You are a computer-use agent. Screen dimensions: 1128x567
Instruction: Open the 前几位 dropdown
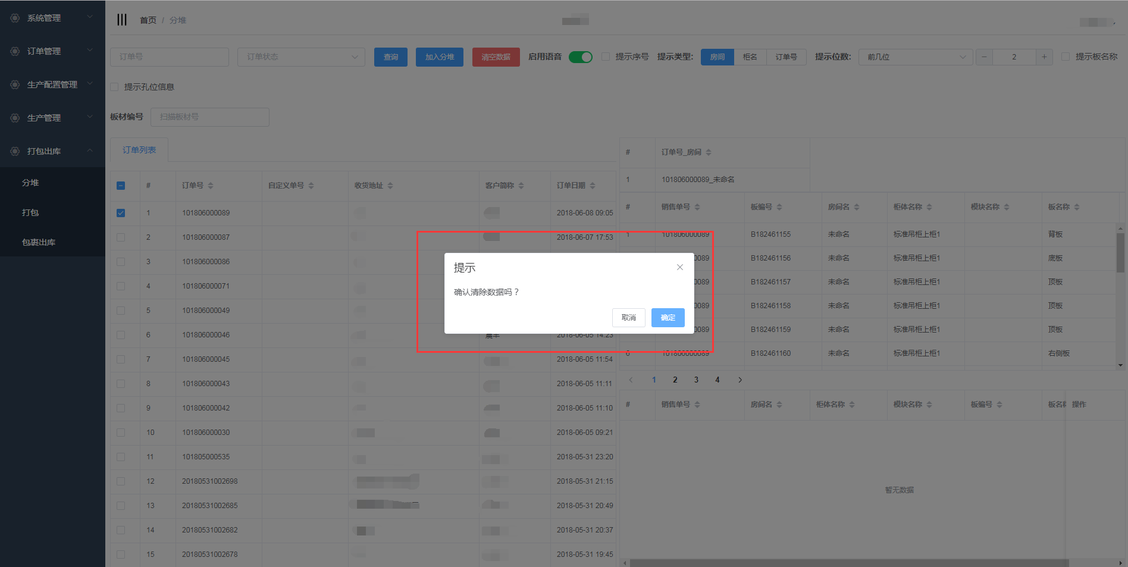click(x=915, y=57)
